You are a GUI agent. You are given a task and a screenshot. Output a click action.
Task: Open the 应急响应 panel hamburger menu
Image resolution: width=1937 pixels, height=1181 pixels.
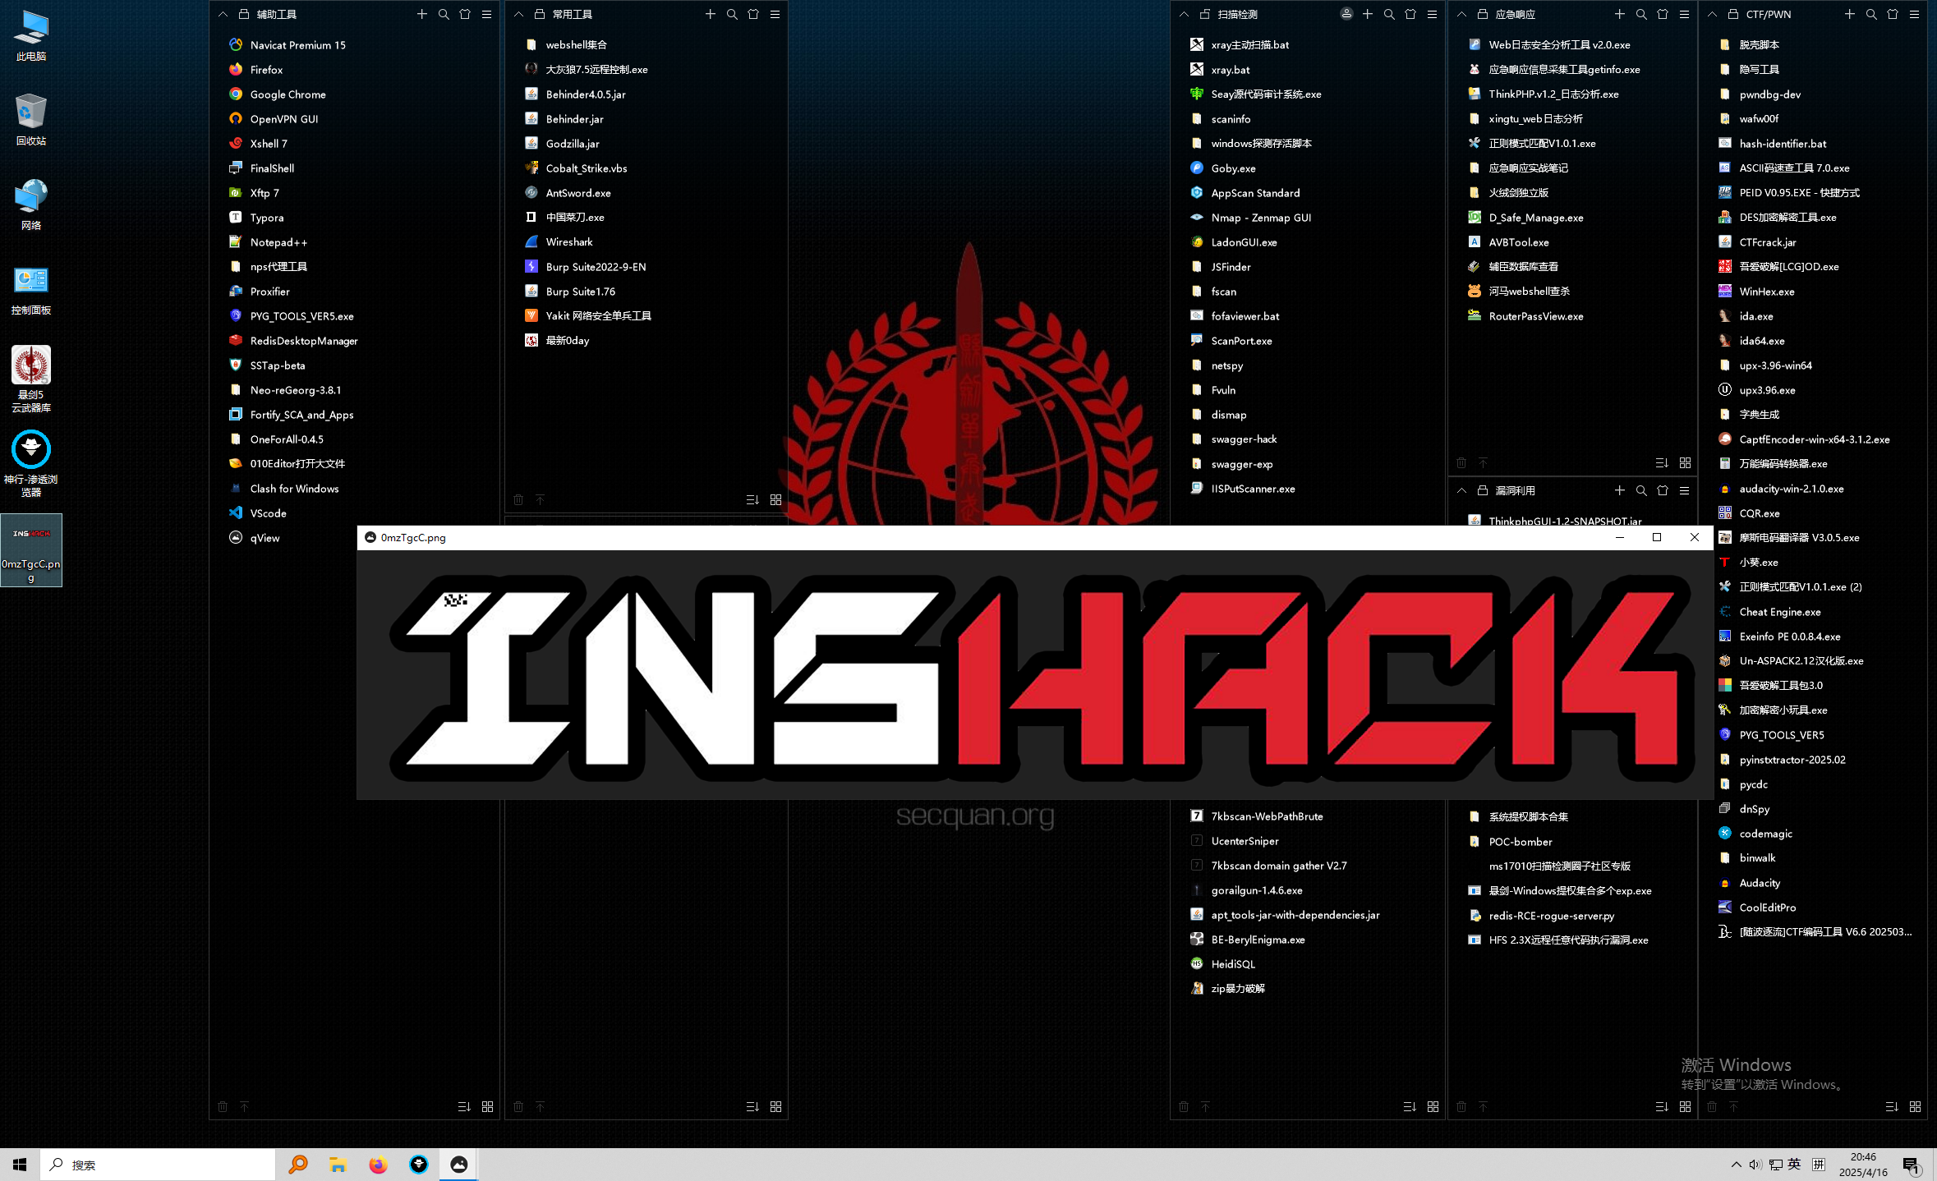click(1684, 14)
